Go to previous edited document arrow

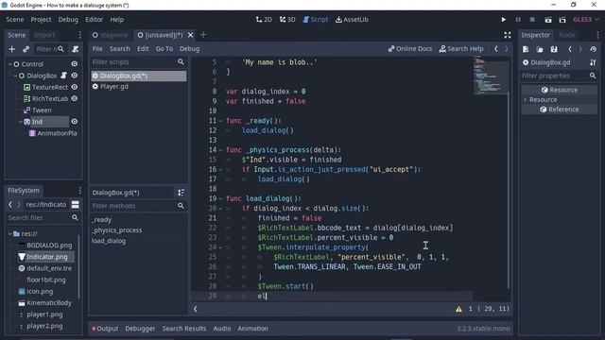pyautogui.click(x=496, y=48)
